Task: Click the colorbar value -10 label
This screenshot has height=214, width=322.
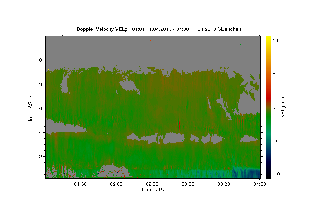Action: 276,174
